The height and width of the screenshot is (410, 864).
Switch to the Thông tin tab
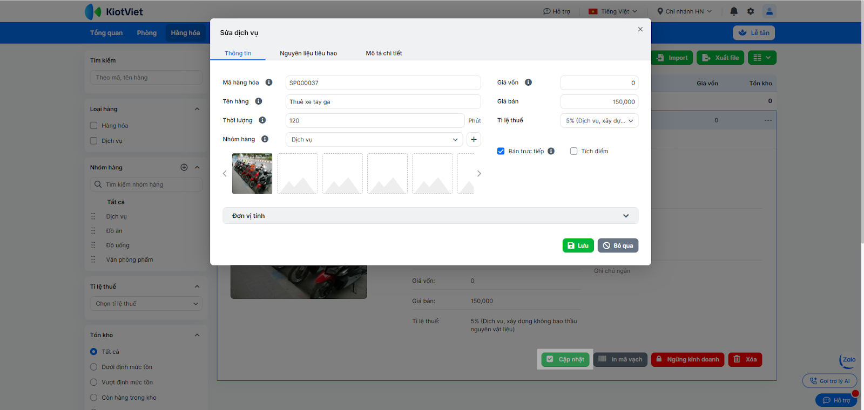pos(238,53)
